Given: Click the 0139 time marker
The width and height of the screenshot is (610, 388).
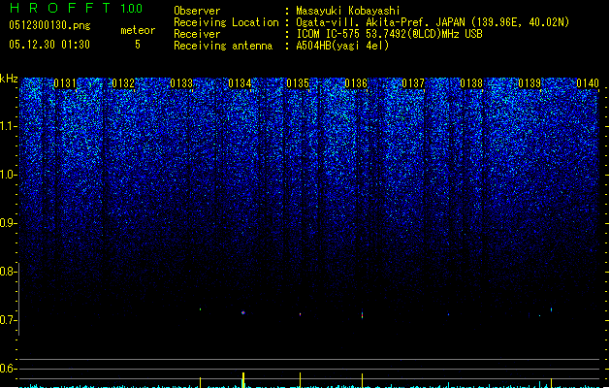Looking at the screenshot, I should [x=530, y=83].
